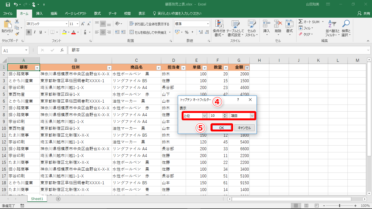Viewport: 372px width, 209px height.
Task: Increase font size with the large A icon
Action: 83,24
